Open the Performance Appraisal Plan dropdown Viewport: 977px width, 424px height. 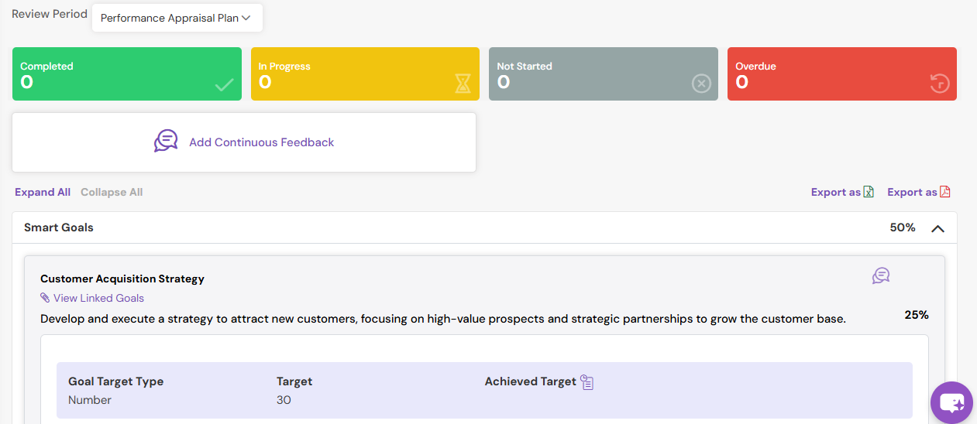(177, 18)
